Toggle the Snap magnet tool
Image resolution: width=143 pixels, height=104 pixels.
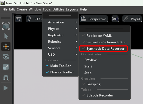point(6,78)
